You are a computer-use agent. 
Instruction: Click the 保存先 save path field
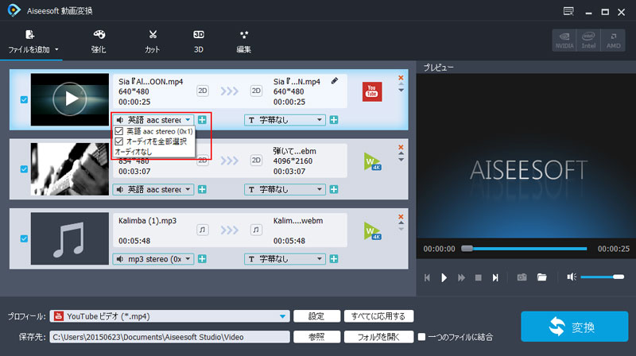[x=169, y=337]
